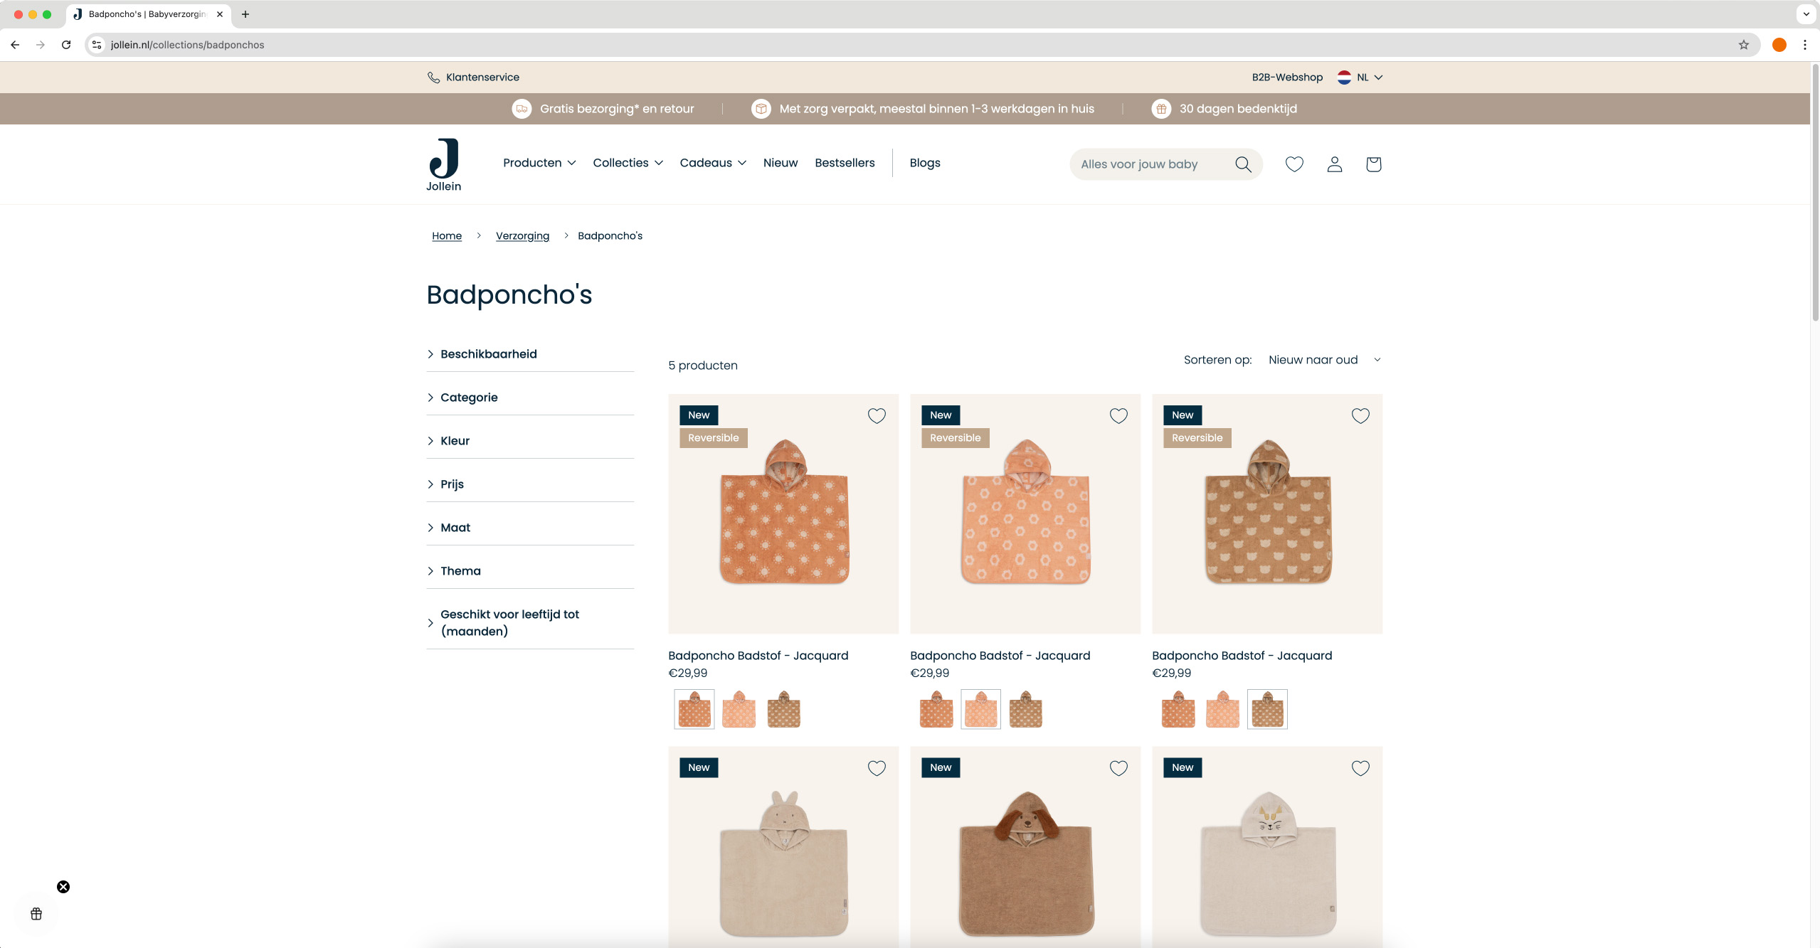Viewport: 1820px width, 948px height.
Task: Open Chrome three-dot menu
Action: pos(1805,45)
